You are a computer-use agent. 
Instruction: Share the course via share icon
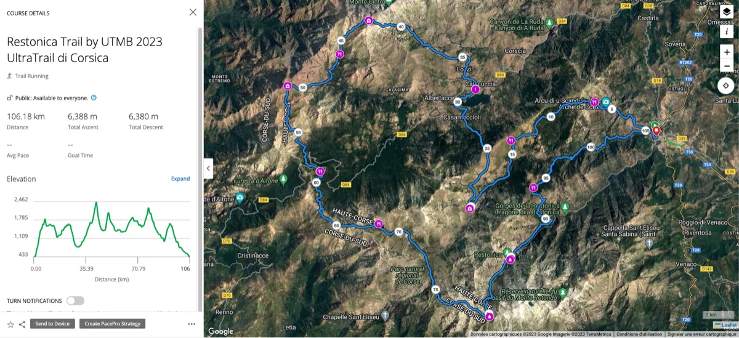(x=22, y=324)
